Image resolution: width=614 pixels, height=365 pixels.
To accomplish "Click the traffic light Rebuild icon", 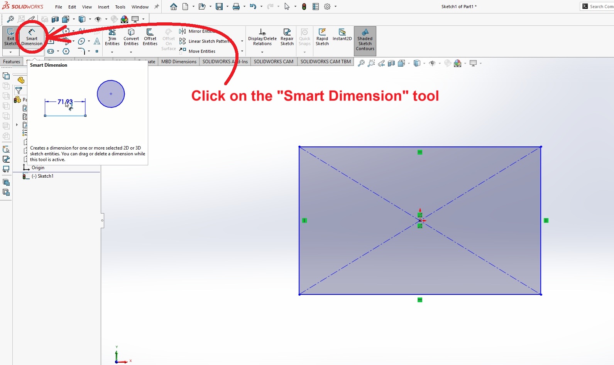I will point(304,7).
